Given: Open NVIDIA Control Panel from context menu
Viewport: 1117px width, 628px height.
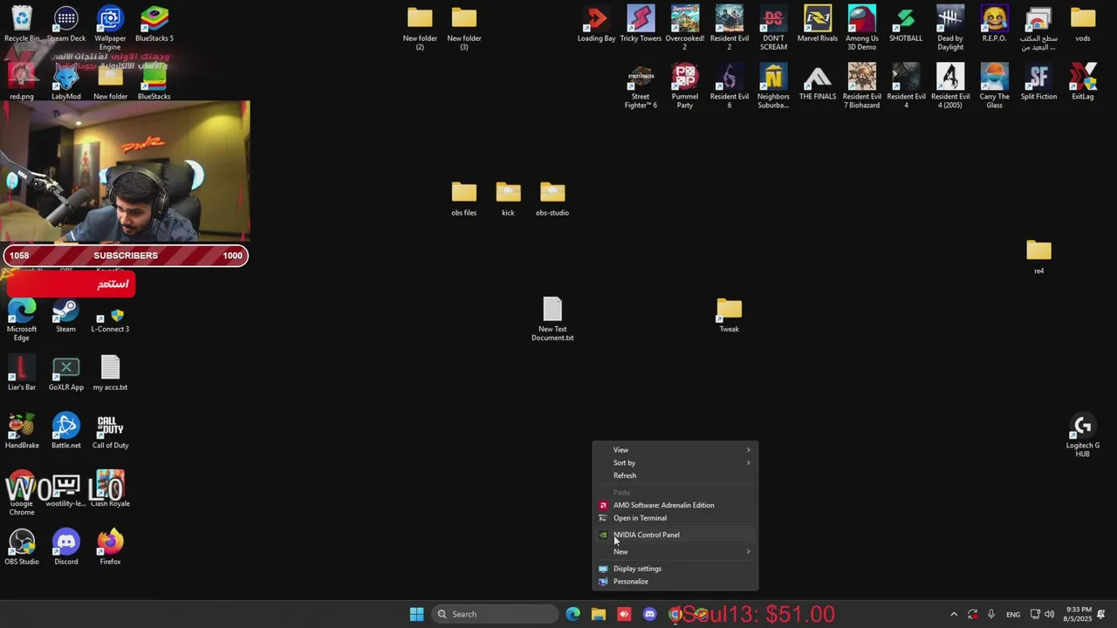Looking at the screenshot, I should tap(675, 535).
